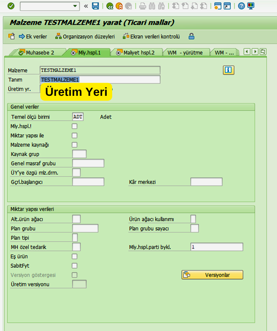Click the Versiyonlar button
Viewport: 277px width, 331px height.
tap(212, 275)
